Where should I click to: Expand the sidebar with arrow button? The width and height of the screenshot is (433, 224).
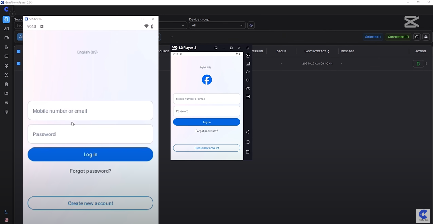click(x=12, y=14)
